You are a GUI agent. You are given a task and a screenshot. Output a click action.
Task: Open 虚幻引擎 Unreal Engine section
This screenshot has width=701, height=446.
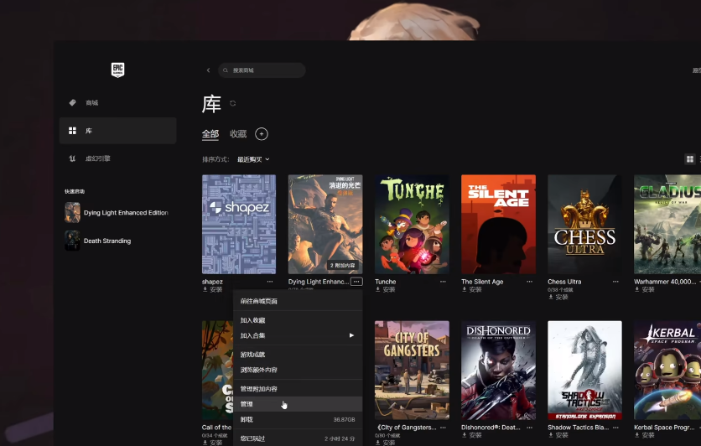pos(117,158)
